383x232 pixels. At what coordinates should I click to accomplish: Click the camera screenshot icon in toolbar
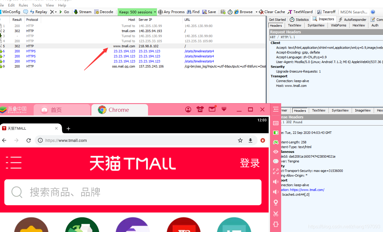223,12
